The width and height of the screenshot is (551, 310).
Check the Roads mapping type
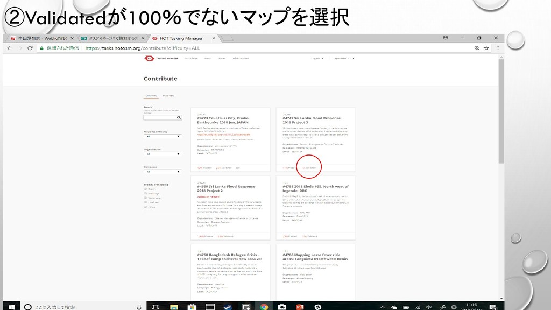(145, 189)
